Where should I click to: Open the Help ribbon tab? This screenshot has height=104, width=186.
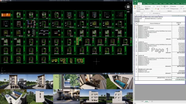pyautogui.click(x=173, y=4)
